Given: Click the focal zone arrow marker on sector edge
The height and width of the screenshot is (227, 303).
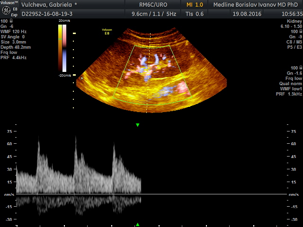Looking at the screenshot, I should (x=82, y=79).
